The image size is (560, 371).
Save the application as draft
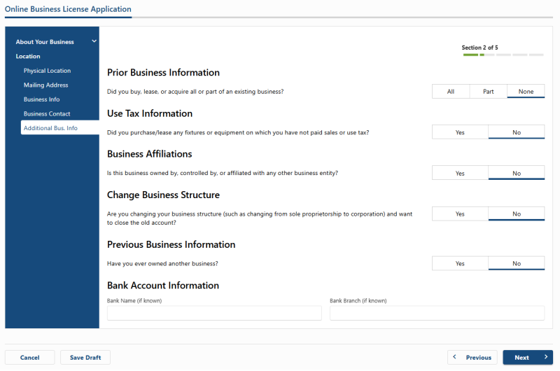click(85, 358)
